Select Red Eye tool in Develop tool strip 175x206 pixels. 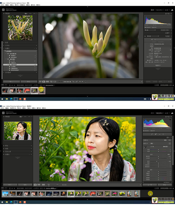159,134
